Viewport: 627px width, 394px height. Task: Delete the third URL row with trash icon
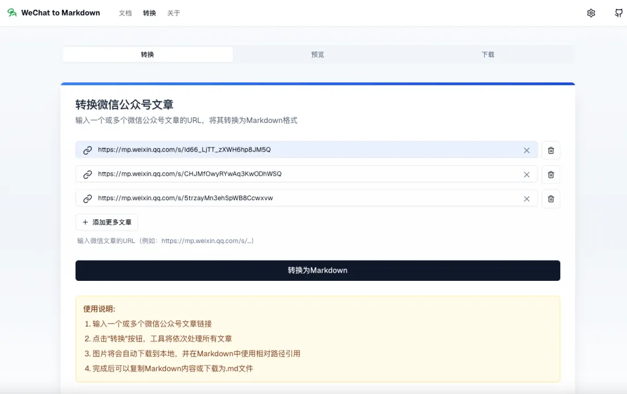point(551,198)
